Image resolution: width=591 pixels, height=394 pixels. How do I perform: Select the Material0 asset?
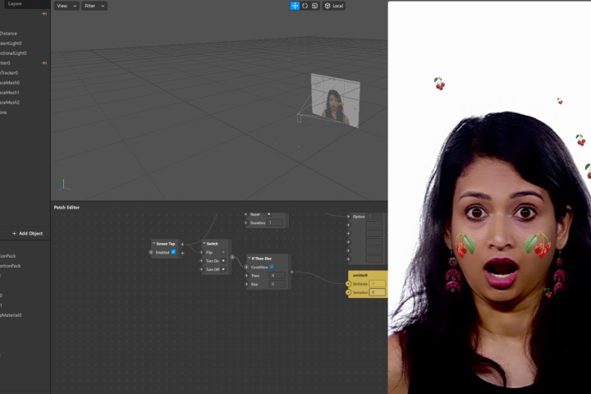(11, 315)
